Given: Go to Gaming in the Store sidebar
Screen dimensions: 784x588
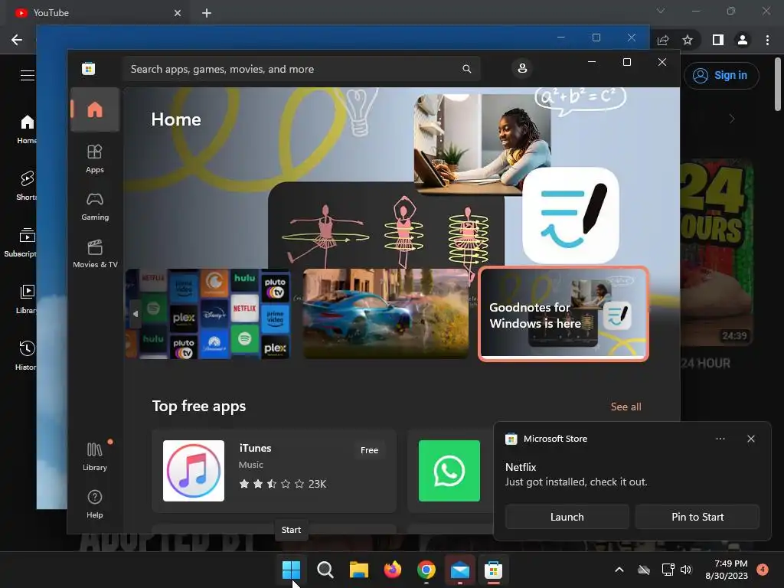Looking at the screenshot, I should [95, 206].
